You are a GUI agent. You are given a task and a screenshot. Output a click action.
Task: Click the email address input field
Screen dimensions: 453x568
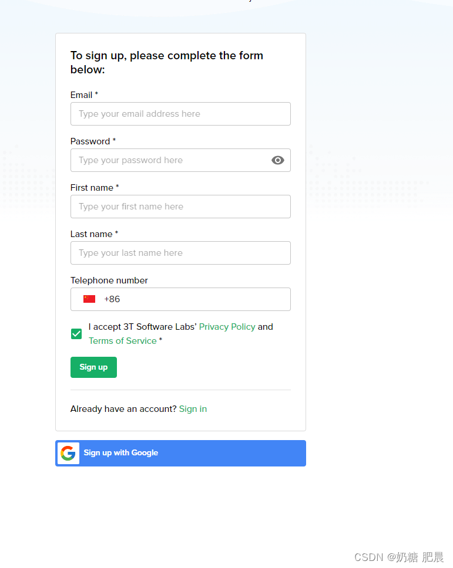(x=180, y=113)
